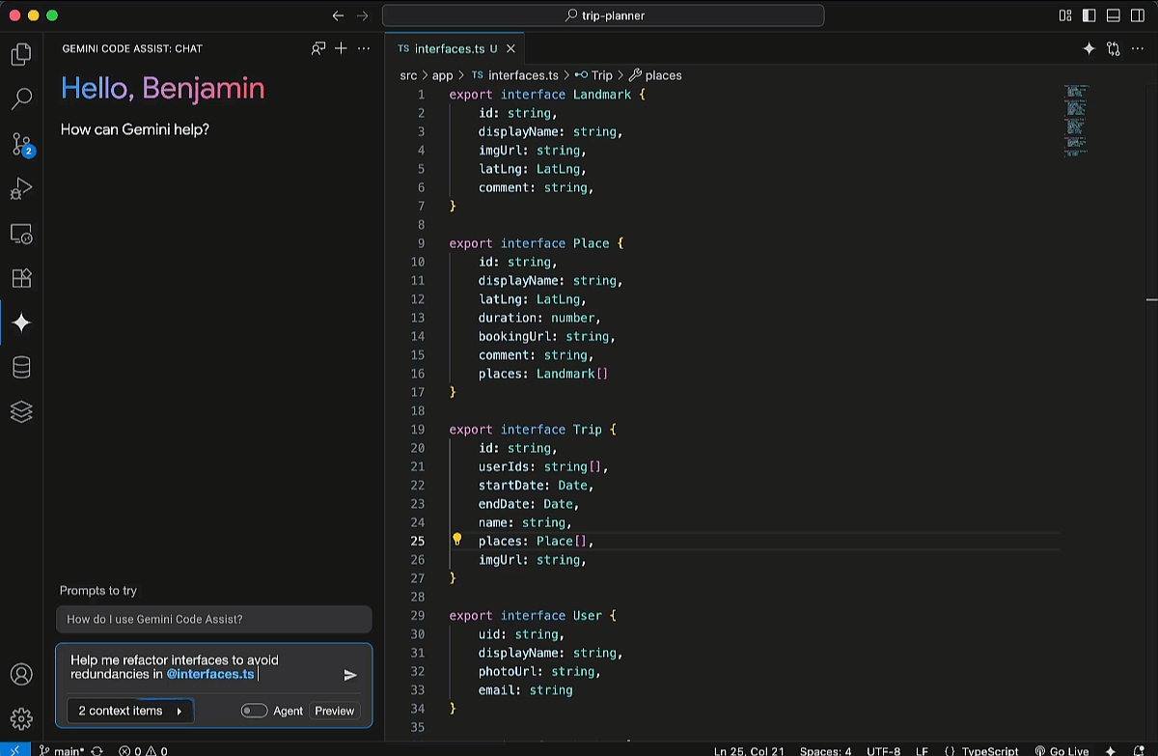Click 'export interface Place' on line 9
Image resolution: width=1158 pixels, height=756 pixels.
pos(529,243)
